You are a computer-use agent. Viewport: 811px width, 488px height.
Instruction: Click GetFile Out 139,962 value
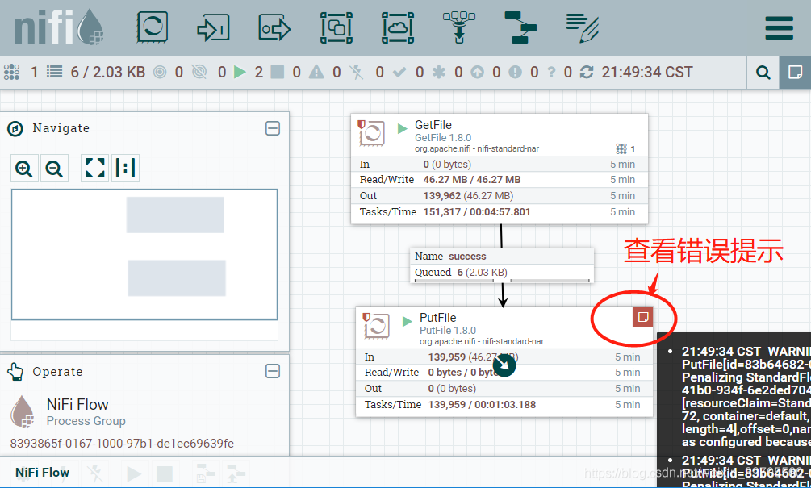pos(468,196)
